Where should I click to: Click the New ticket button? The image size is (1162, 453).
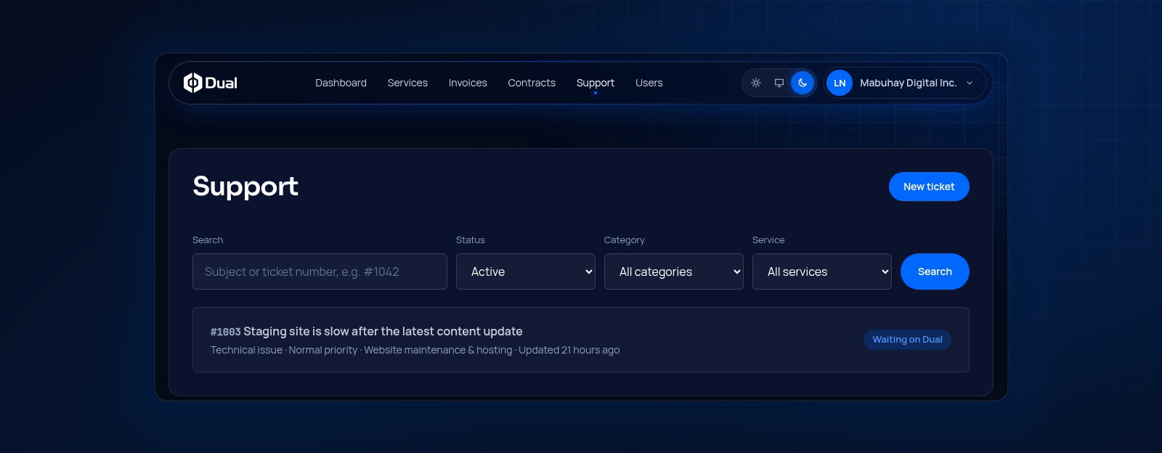929,187
